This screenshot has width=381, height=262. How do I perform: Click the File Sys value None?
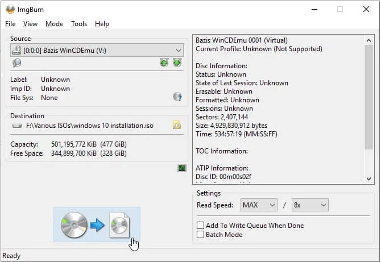pyautogui.click(x=49, y=98)
